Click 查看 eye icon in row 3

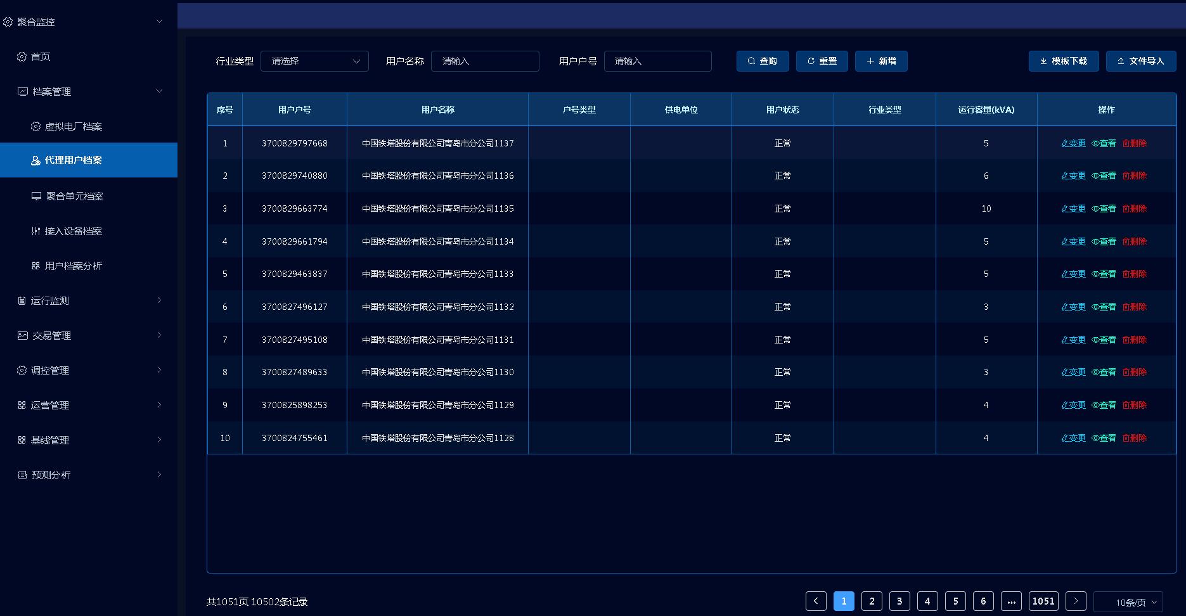tap(1095, 209)
